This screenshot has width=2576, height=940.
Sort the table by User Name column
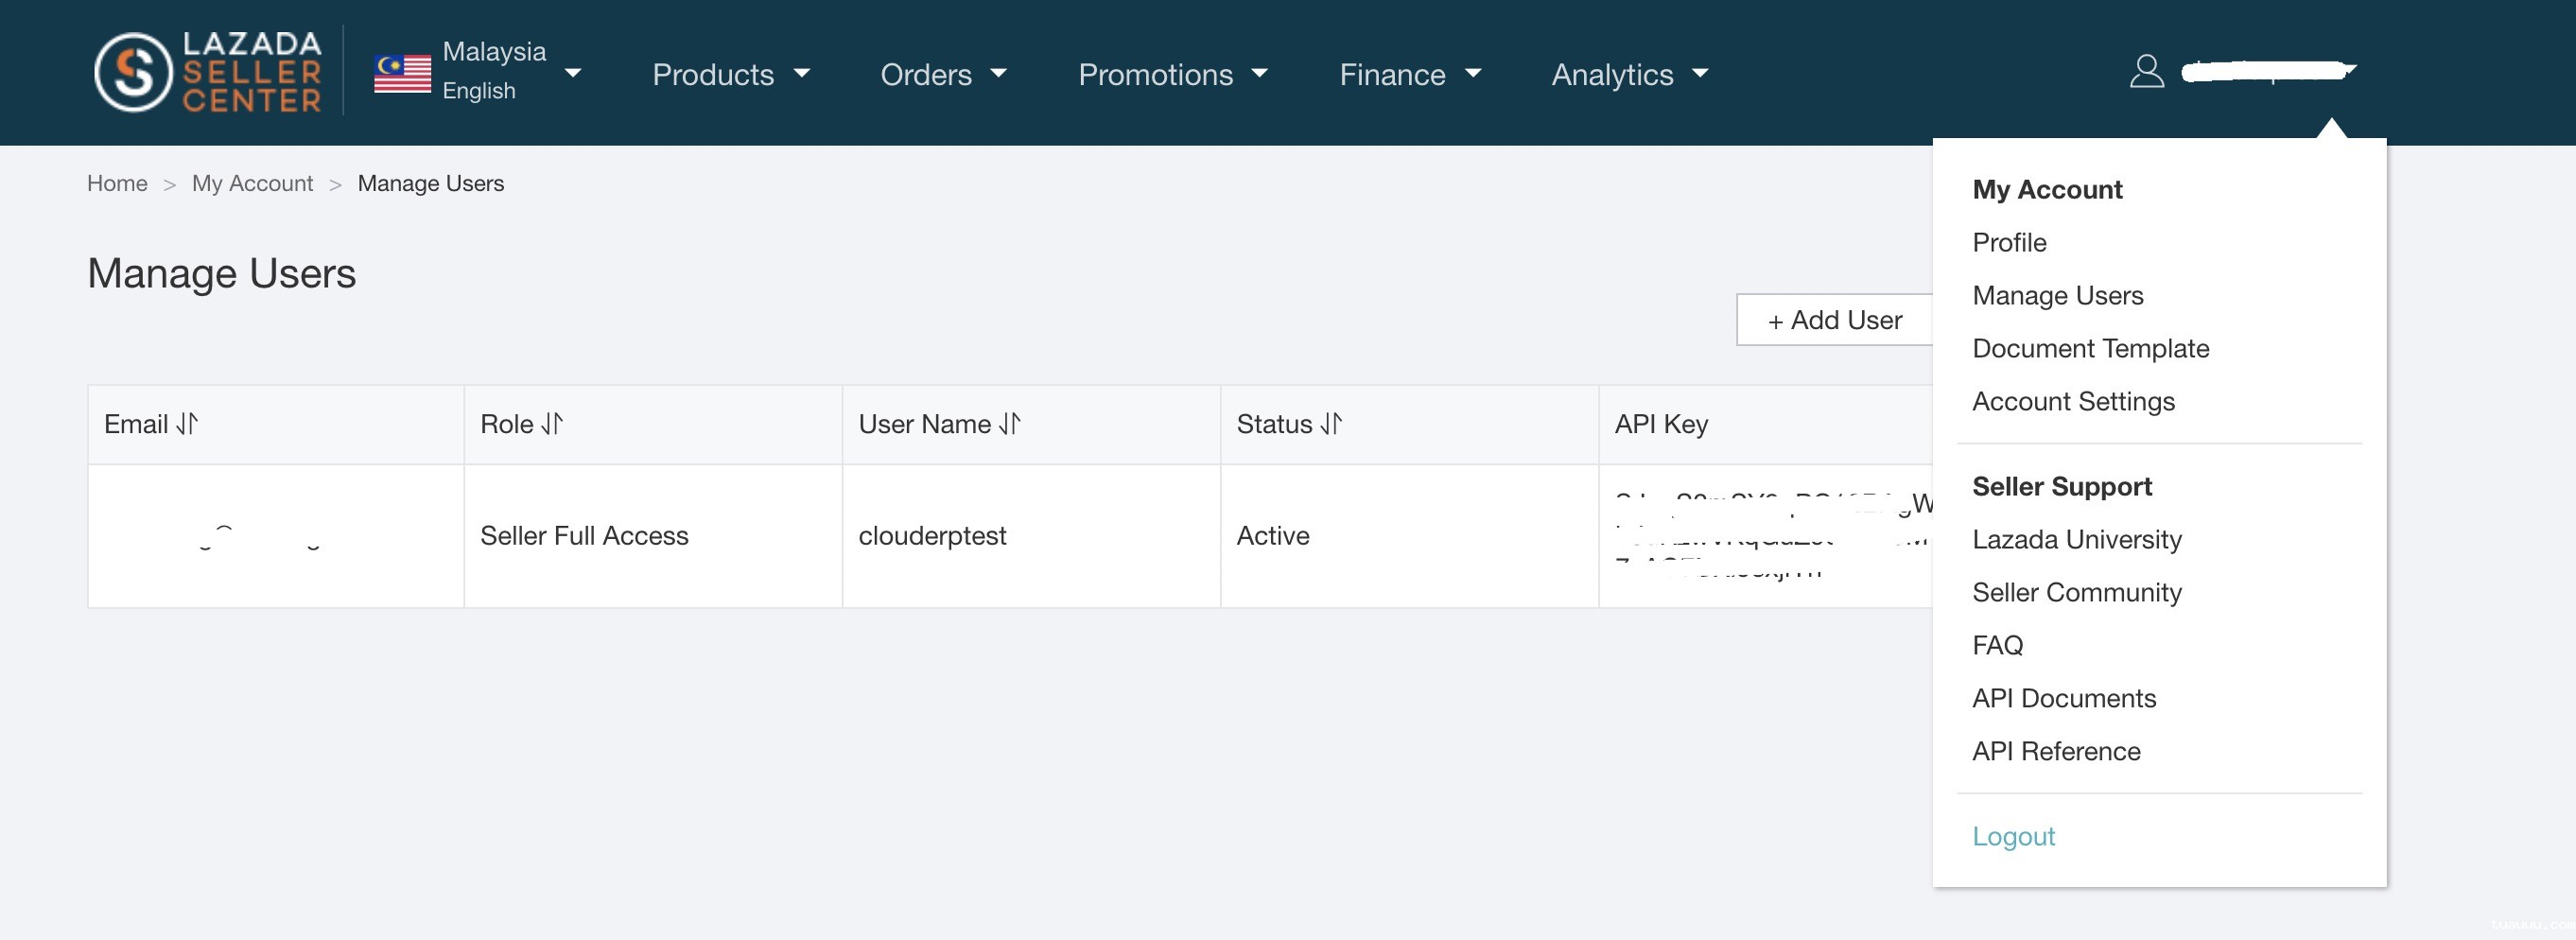pyautogui.click(x=1009, y=424)
